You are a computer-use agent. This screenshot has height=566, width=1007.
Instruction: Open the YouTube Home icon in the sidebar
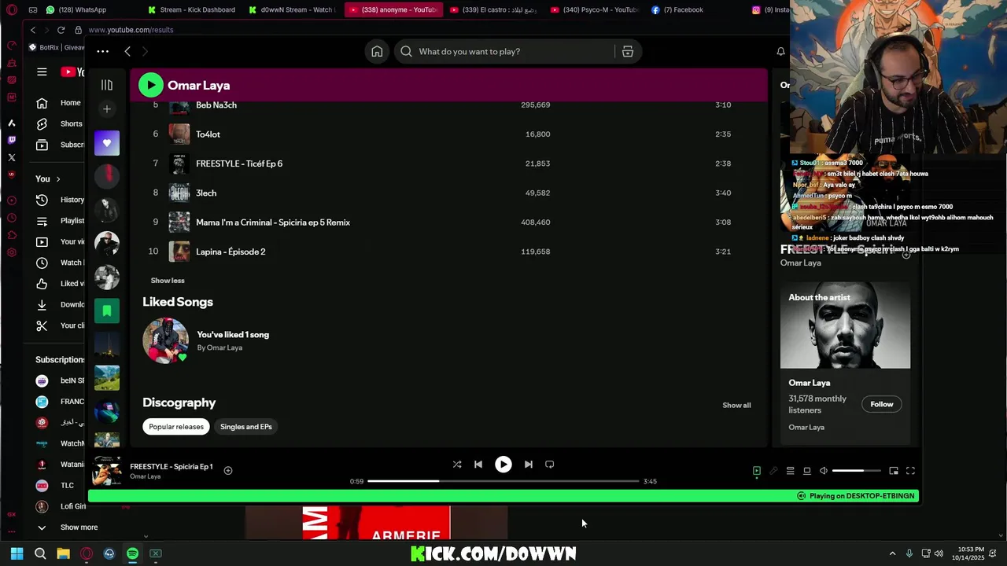pos(42,103)
